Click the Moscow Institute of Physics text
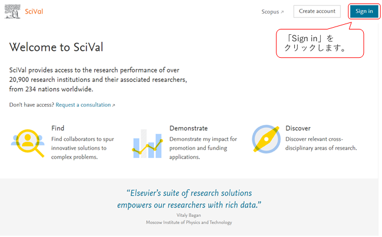 (x=189, y=223)
